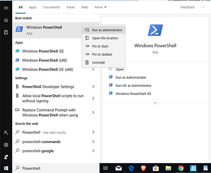Click the Windows PowerShell ISE app icon
The height and width of the screenshot is (173, 211).
(17, 51)
